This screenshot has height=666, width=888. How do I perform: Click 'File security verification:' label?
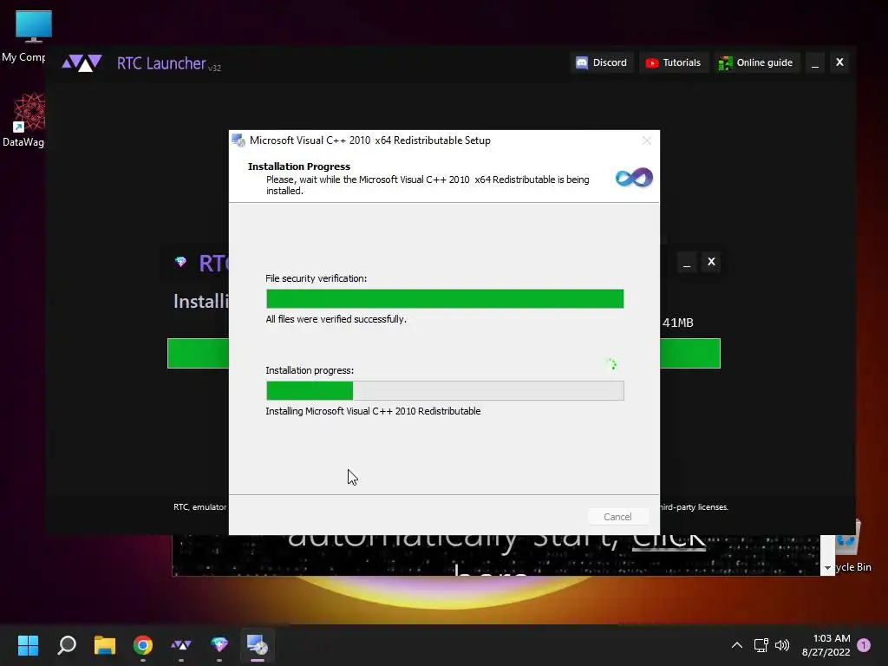[316, 278]
